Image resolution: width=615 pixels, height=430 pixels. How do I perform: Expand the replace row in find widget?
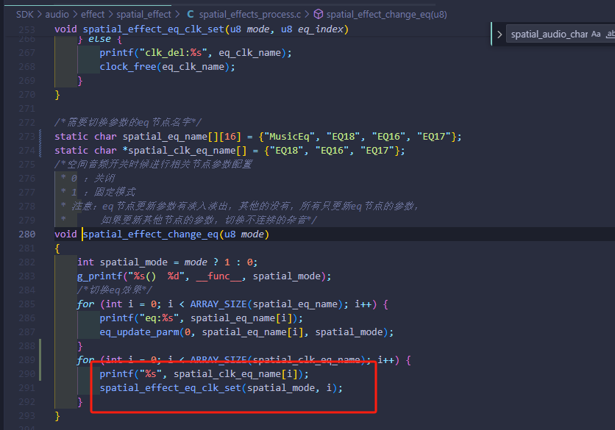click(500, 35)
